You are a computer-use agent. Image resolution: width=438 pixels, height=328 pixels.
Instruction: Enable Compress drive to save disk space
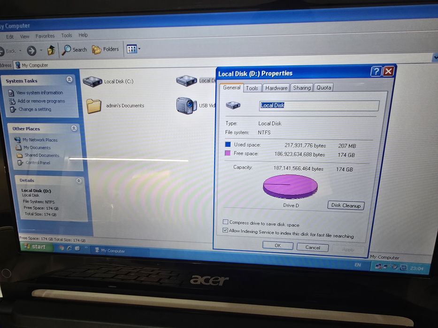coord(225,222)
